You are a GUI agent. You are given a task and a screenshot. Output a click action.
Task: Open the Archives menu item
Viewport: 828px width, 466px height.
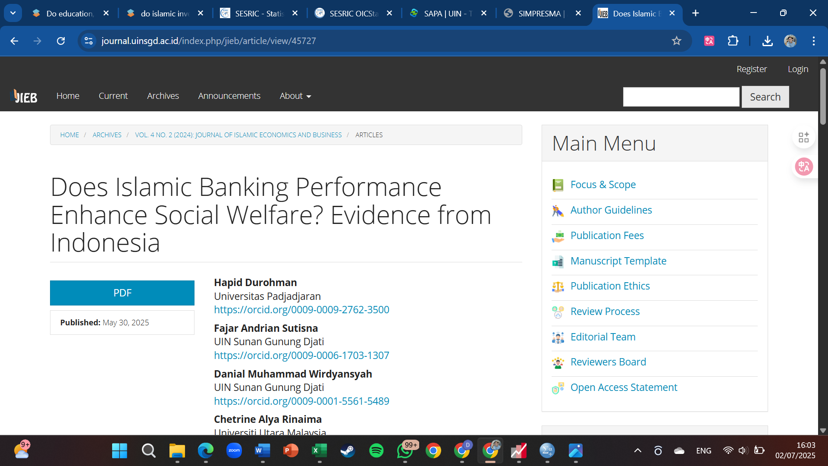pyautogui.click(x=163, y=96)
